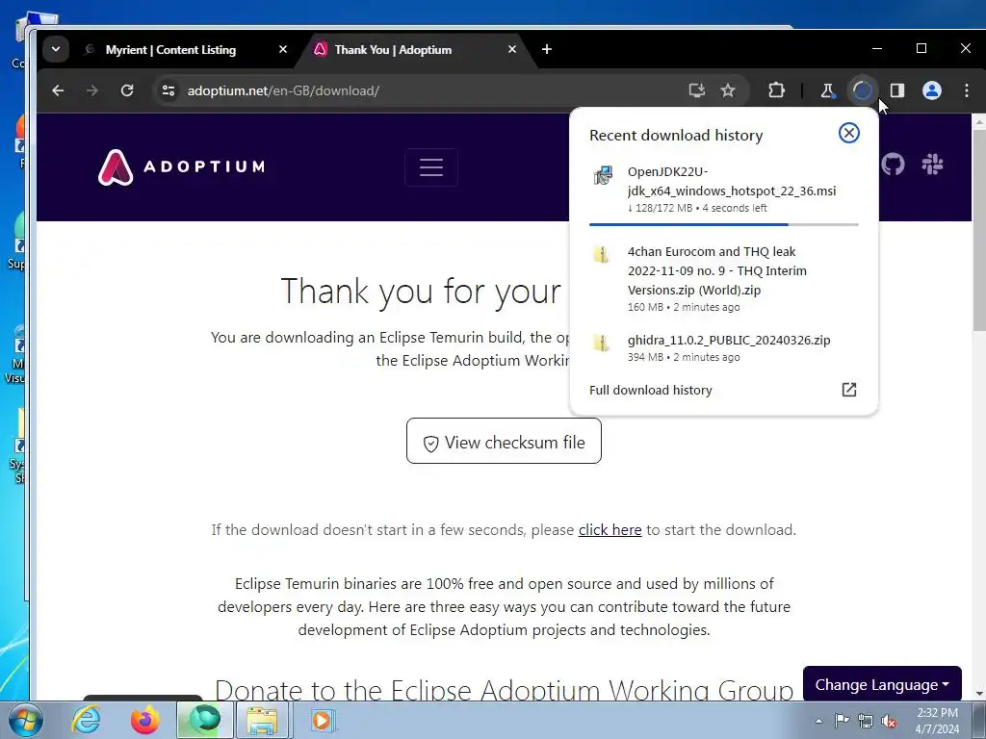Bookmark this page with the star icon
The height and width of the screenshot is (739, 986).
[728, 90]
